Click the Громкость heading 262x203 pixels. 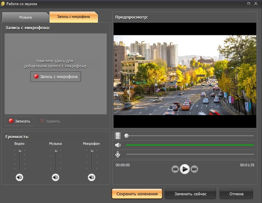tap(17, 137)
